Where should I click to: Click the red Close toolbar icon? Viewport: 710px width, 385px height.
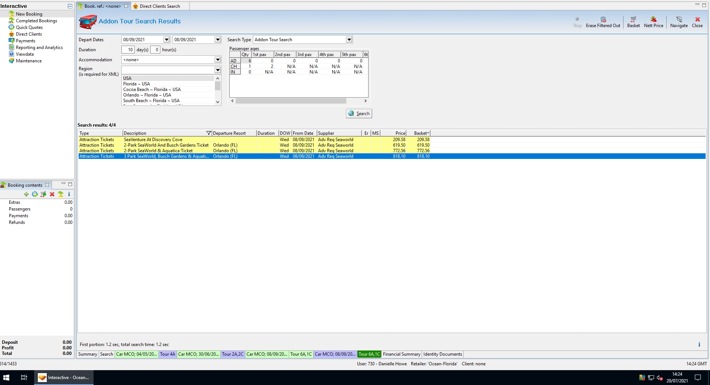pos(697,19)
